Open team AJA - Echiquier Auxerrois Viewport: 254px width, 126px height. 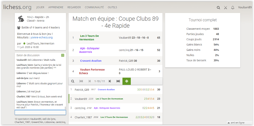point(89,50)
